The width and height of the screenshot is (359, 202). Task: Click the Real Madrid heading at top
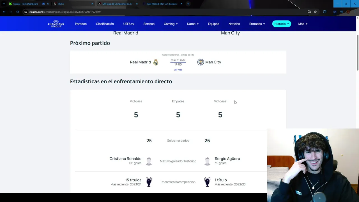point(126,33)
